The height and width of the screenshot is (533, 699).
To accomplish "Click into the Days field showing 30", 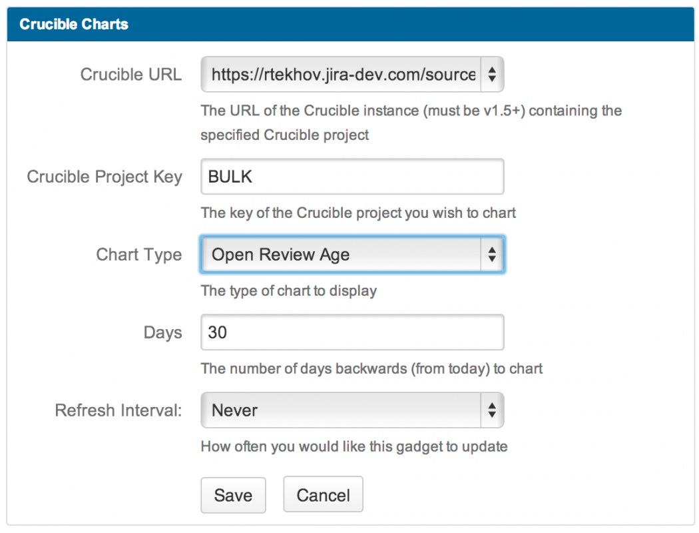I will click(352, 332).
